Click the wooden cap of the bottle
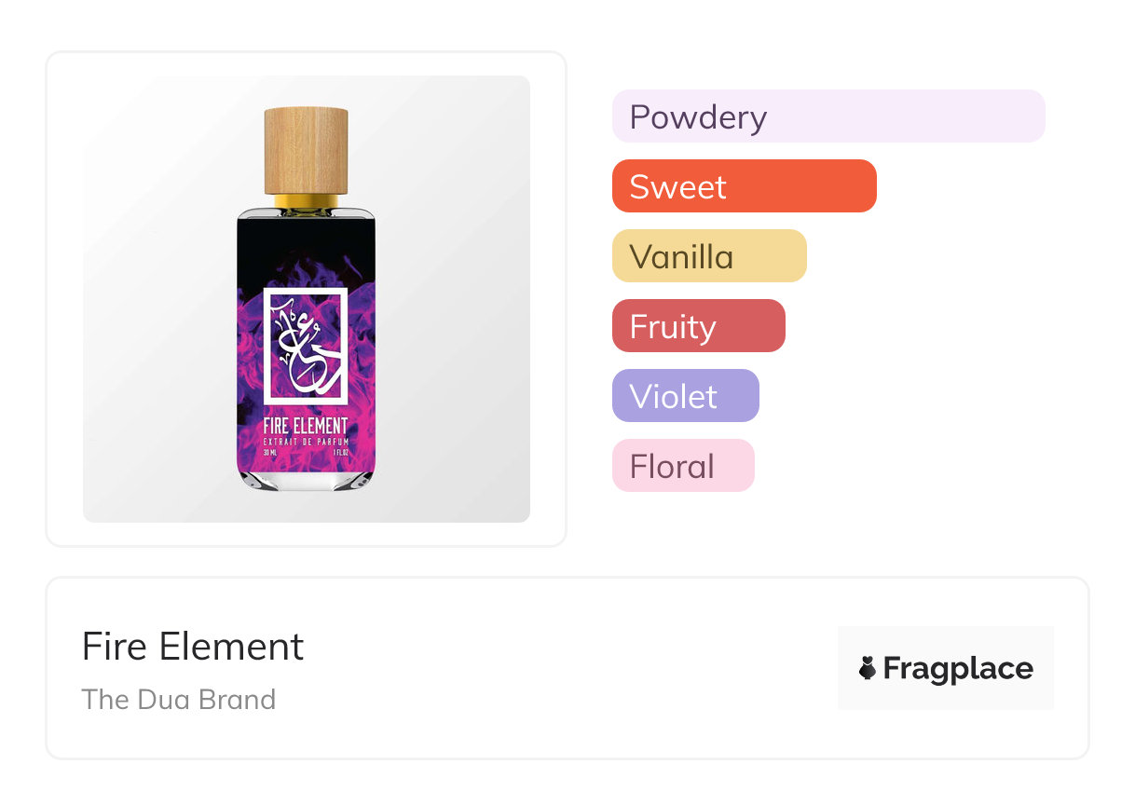Screen dimensions: 1135x805 (x=306, y=149)
